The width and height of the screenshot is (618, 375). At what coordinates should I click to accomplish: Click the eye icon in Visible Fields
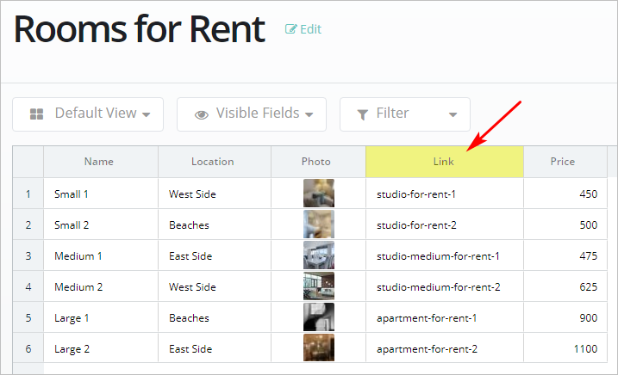(202, 114)
